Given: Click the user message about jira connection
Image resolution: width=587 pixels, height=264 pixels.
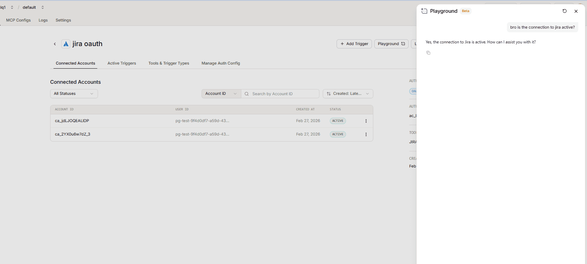Looking at the screenshot, I should point(543,27).
